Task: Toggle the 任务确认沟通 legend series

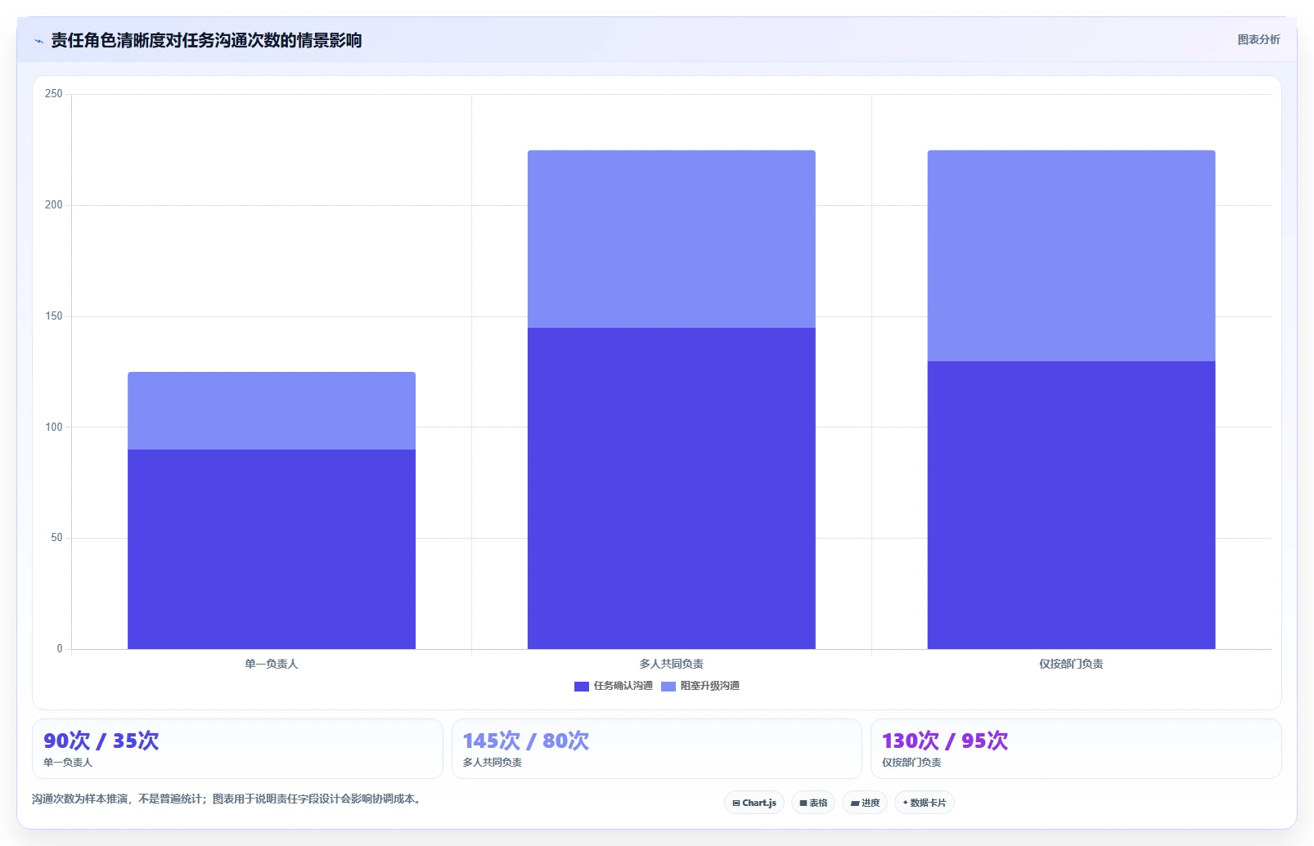Action: pyautogui.click(x=614, y=686)
